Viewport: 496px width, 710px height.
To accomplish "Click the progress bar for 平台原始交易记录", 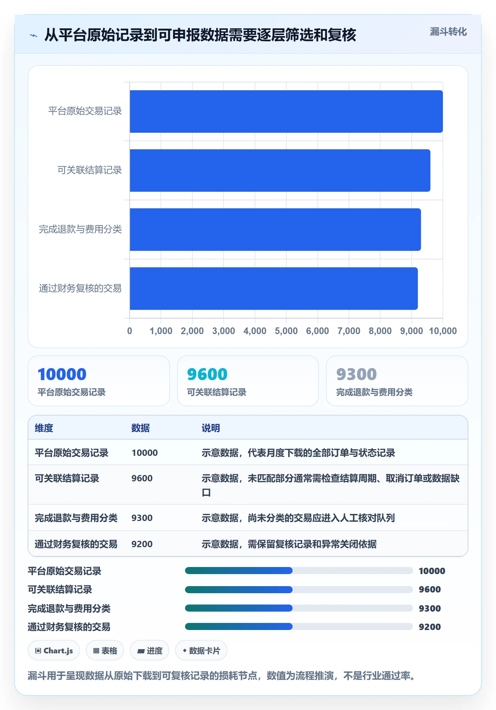I will point(299,571).
